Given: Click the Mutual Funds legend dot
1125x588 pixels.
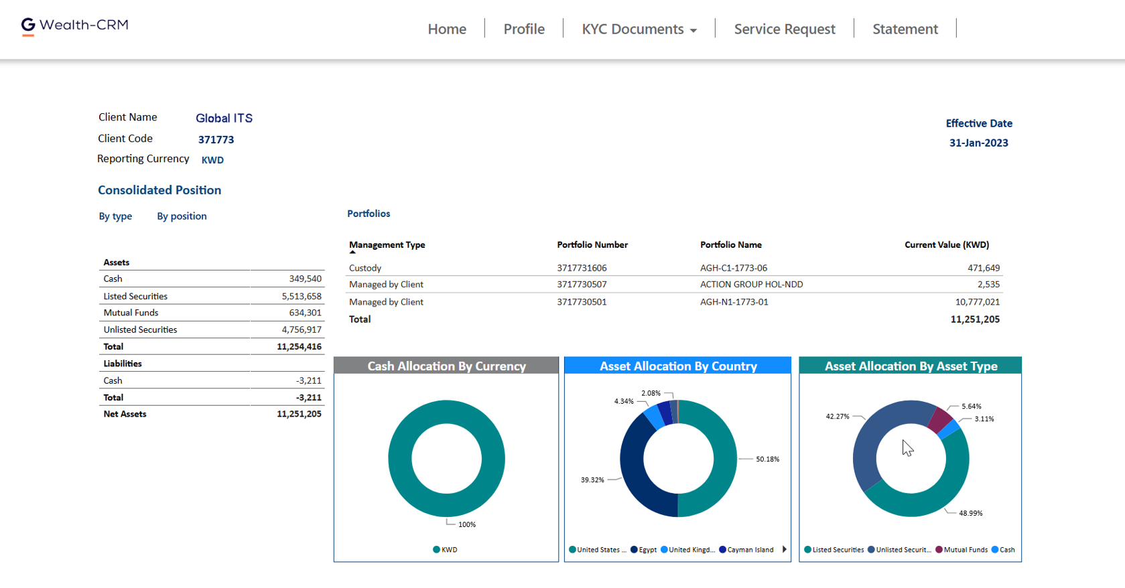Looking at the screenshot, I should click(x=939, y=550).
